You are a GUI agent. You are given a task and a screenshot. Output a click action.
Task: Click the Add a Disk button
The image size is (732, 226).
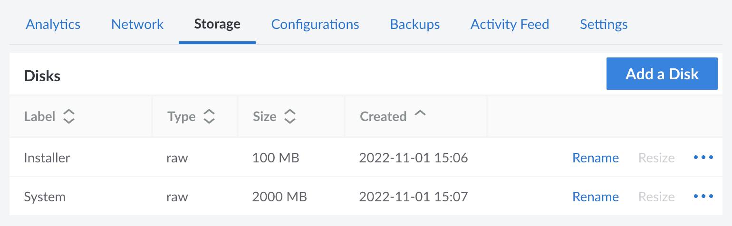coord(662,74)
